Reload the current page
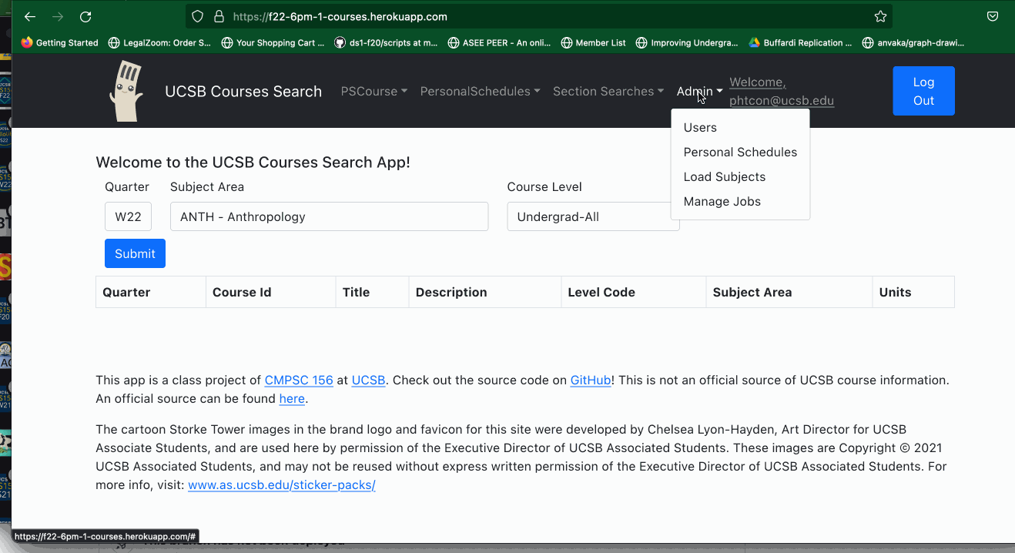 [85, 16]
